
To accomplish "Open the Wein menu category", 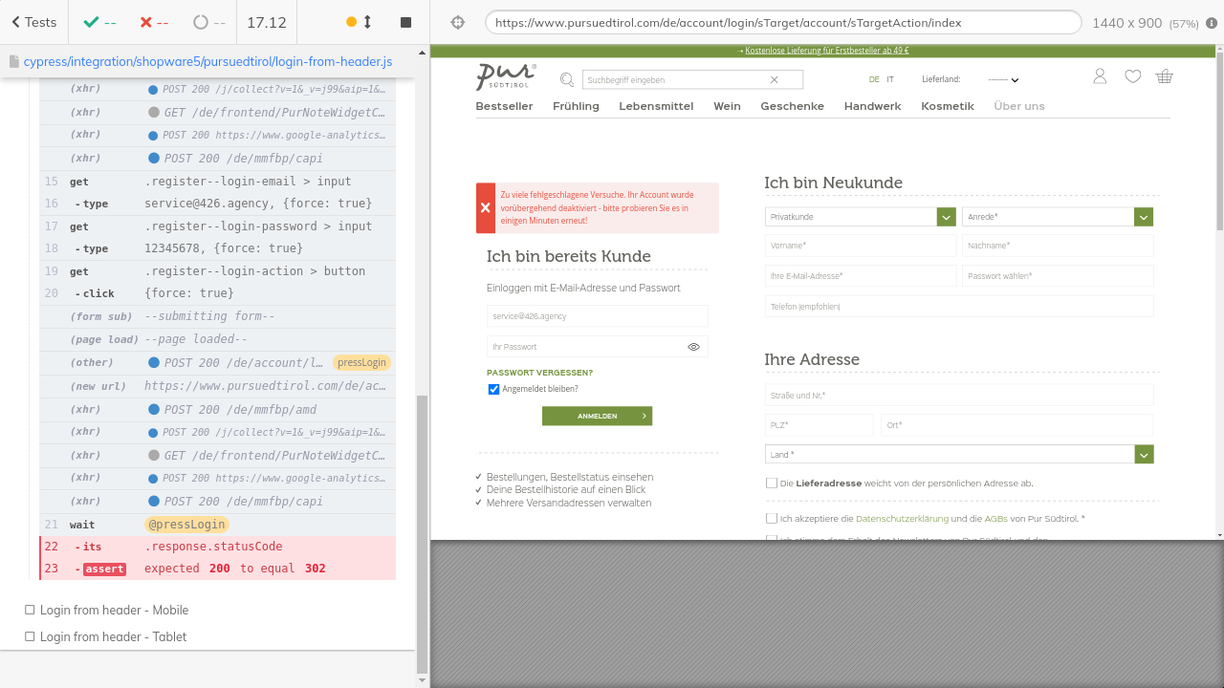I will pos(727,106).
